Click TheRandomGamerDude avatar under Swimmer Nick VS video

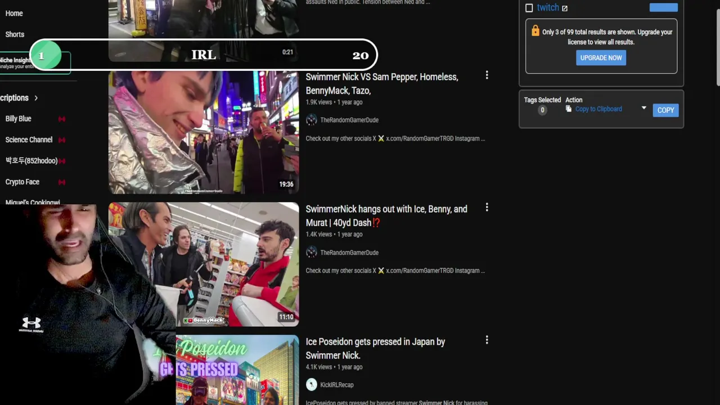pos(312,120)
